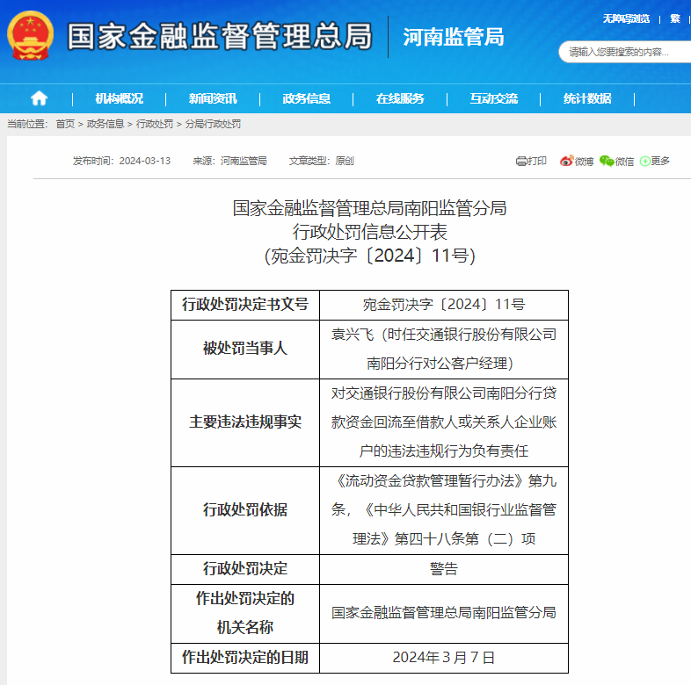Open the 新闻资讯 menu
Viewport: 691px width, 685px height.
coord(213,98)
